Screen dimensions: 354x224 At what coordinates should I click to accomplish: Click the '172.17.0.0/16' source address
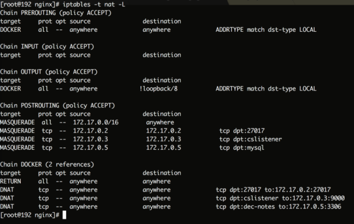(96, 122)
